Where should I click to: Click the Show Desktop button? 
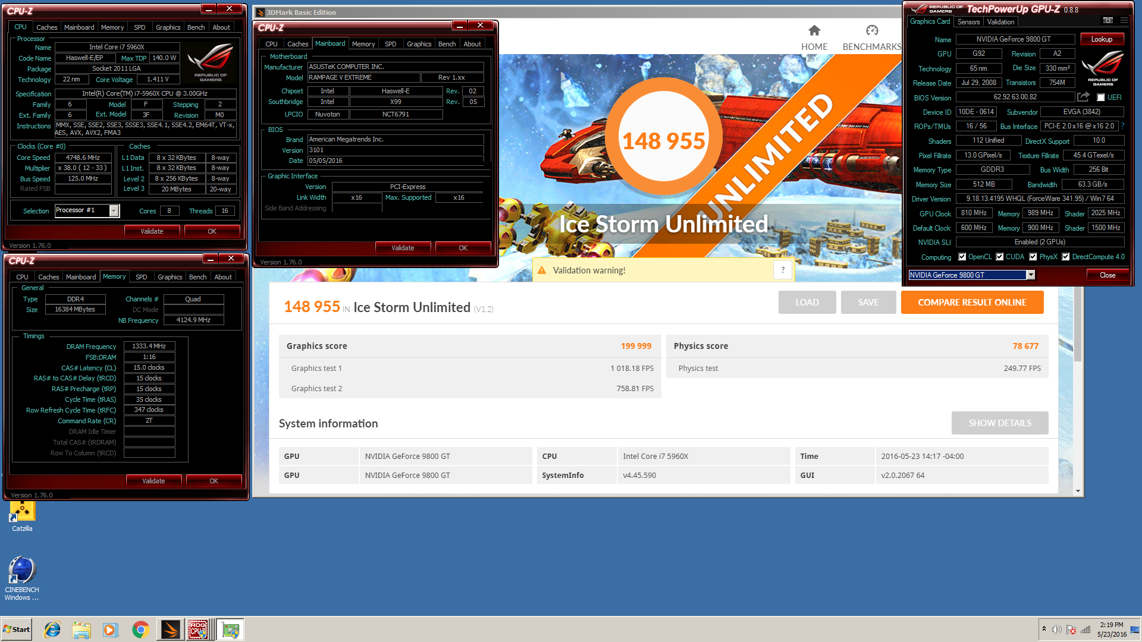pos(1136,630)
